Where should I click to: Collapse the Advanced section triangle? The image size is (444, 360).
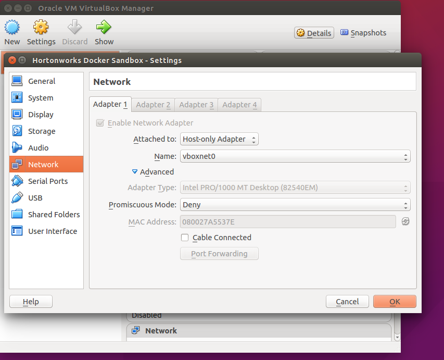tap(135, 171)
